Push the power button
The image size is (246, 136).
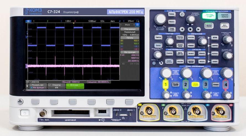point(25,113)
